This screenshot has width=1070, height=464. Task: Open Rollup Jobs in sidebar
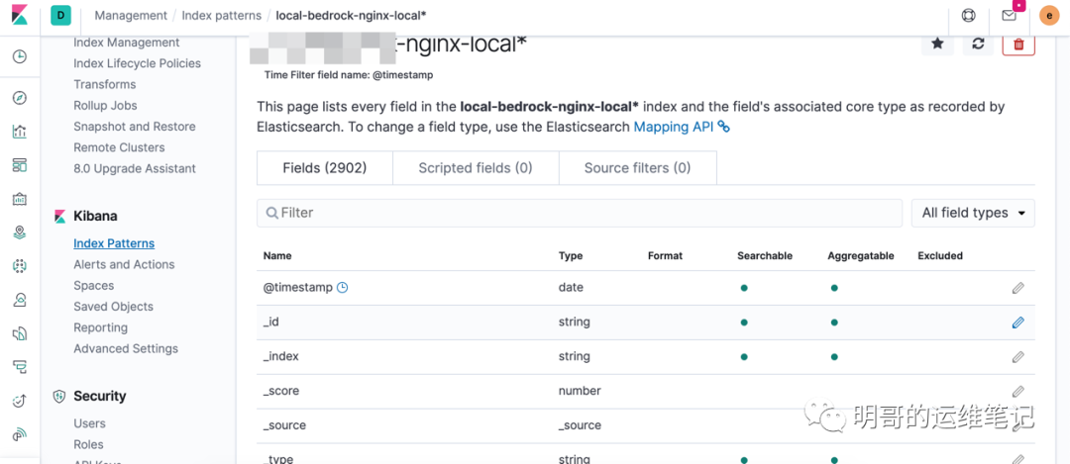pyautogui.click(x=105, y=106)
